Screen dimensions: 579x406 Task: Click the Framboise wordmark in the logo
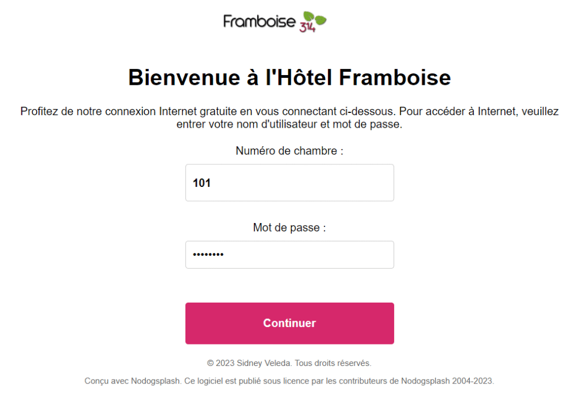click(259, 21)
